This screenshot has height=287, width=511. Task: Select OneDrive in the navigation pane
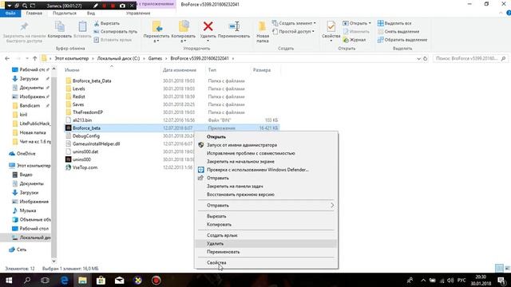click(22, 154)
